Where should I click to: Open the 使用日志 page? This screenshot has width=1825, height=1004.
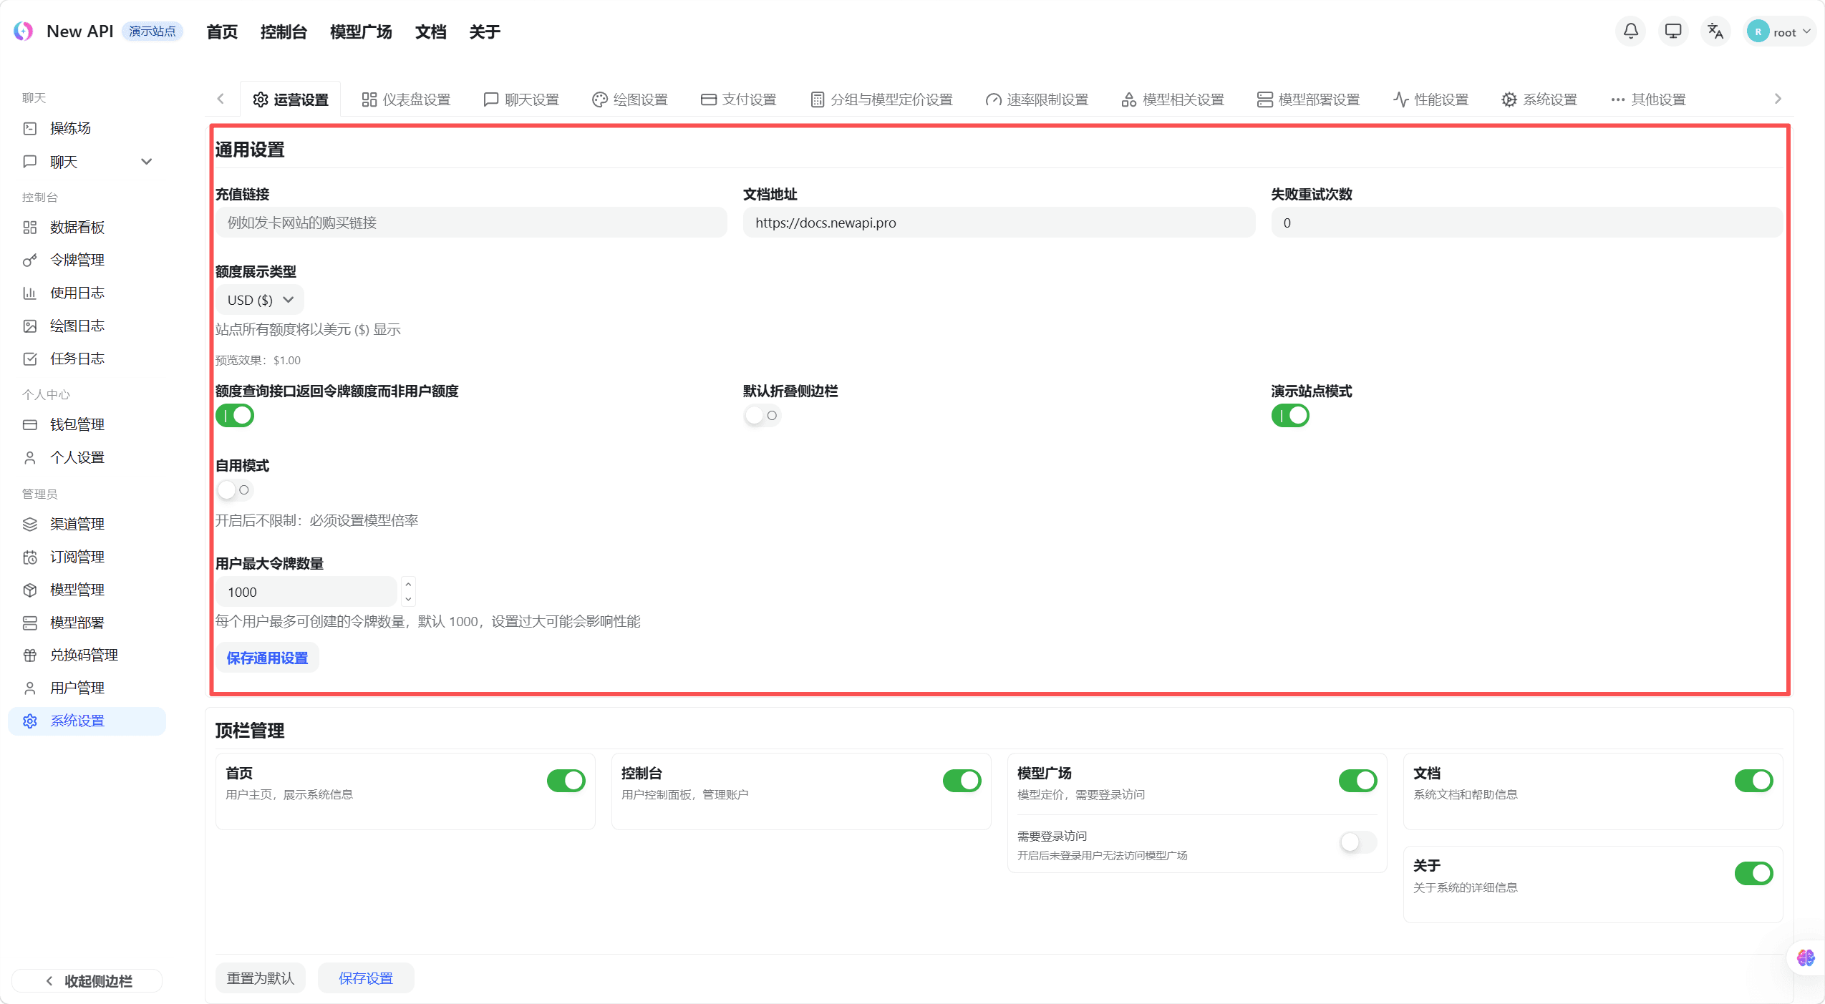click(76, 292)
